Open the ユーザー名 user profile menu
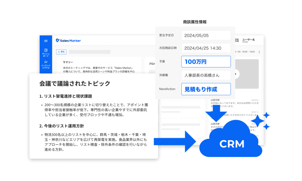The width and height of the screenshot is (302, 181). pos(248,40)
